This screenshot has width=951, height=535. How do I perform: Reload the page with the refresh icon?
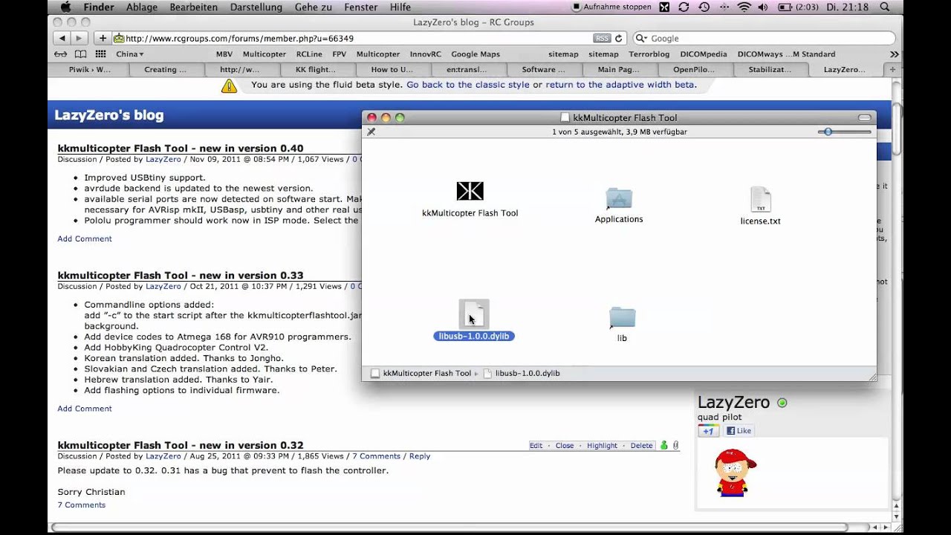pos(619,38)
